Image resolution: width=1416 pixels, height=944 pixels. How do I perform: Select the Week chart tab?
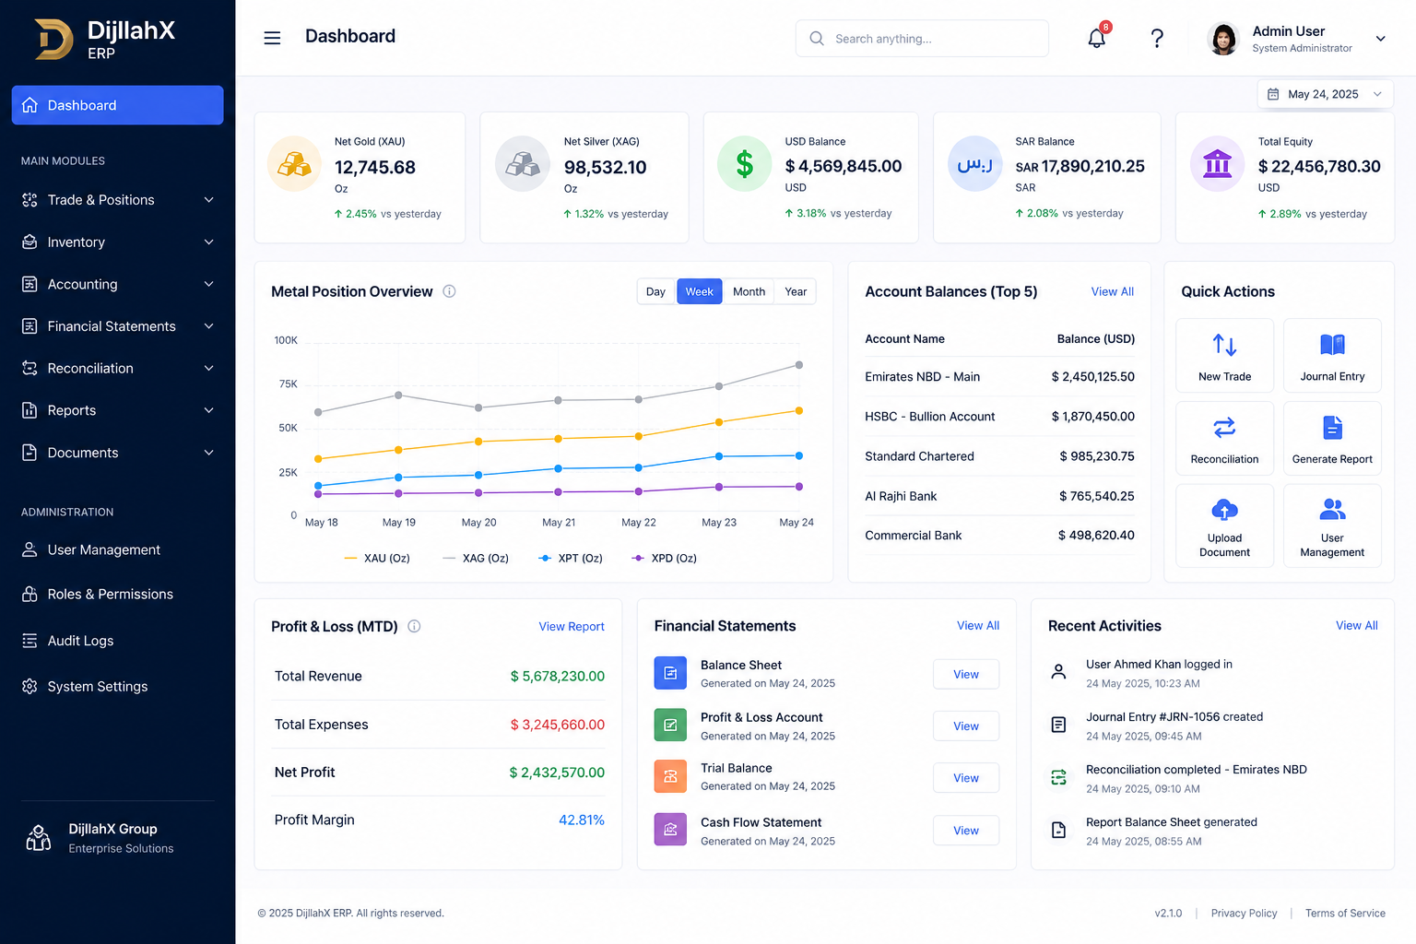coord(700,291)
